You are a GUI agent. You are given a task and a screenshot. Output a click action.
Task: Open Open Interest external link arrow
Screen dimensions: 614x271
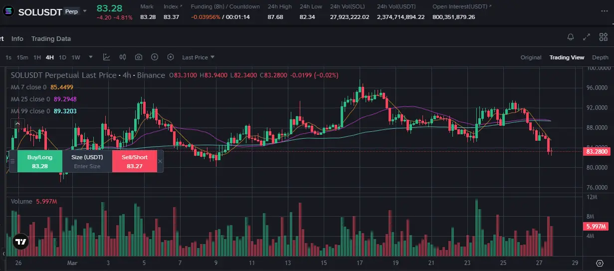click(x=490, y=6)
